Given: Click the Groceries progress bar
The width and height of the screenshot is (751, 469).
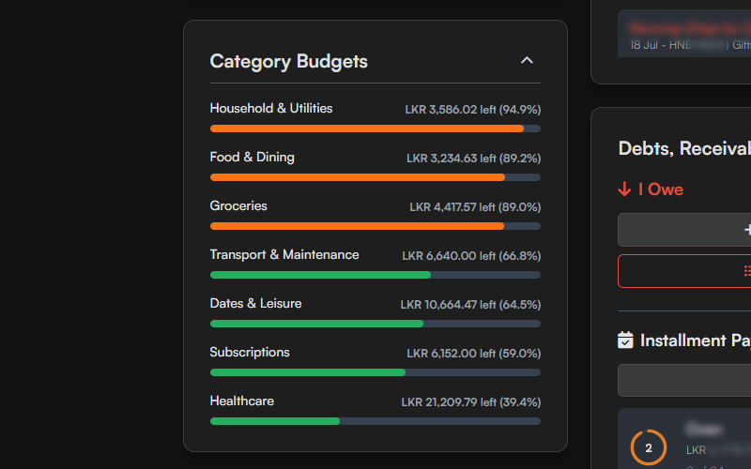Looking at the screenshot, I should click(375, 226).
